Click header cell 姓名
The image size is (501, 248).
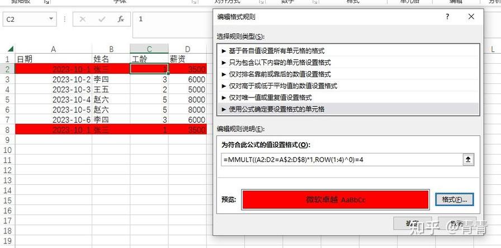pos(111,59)
